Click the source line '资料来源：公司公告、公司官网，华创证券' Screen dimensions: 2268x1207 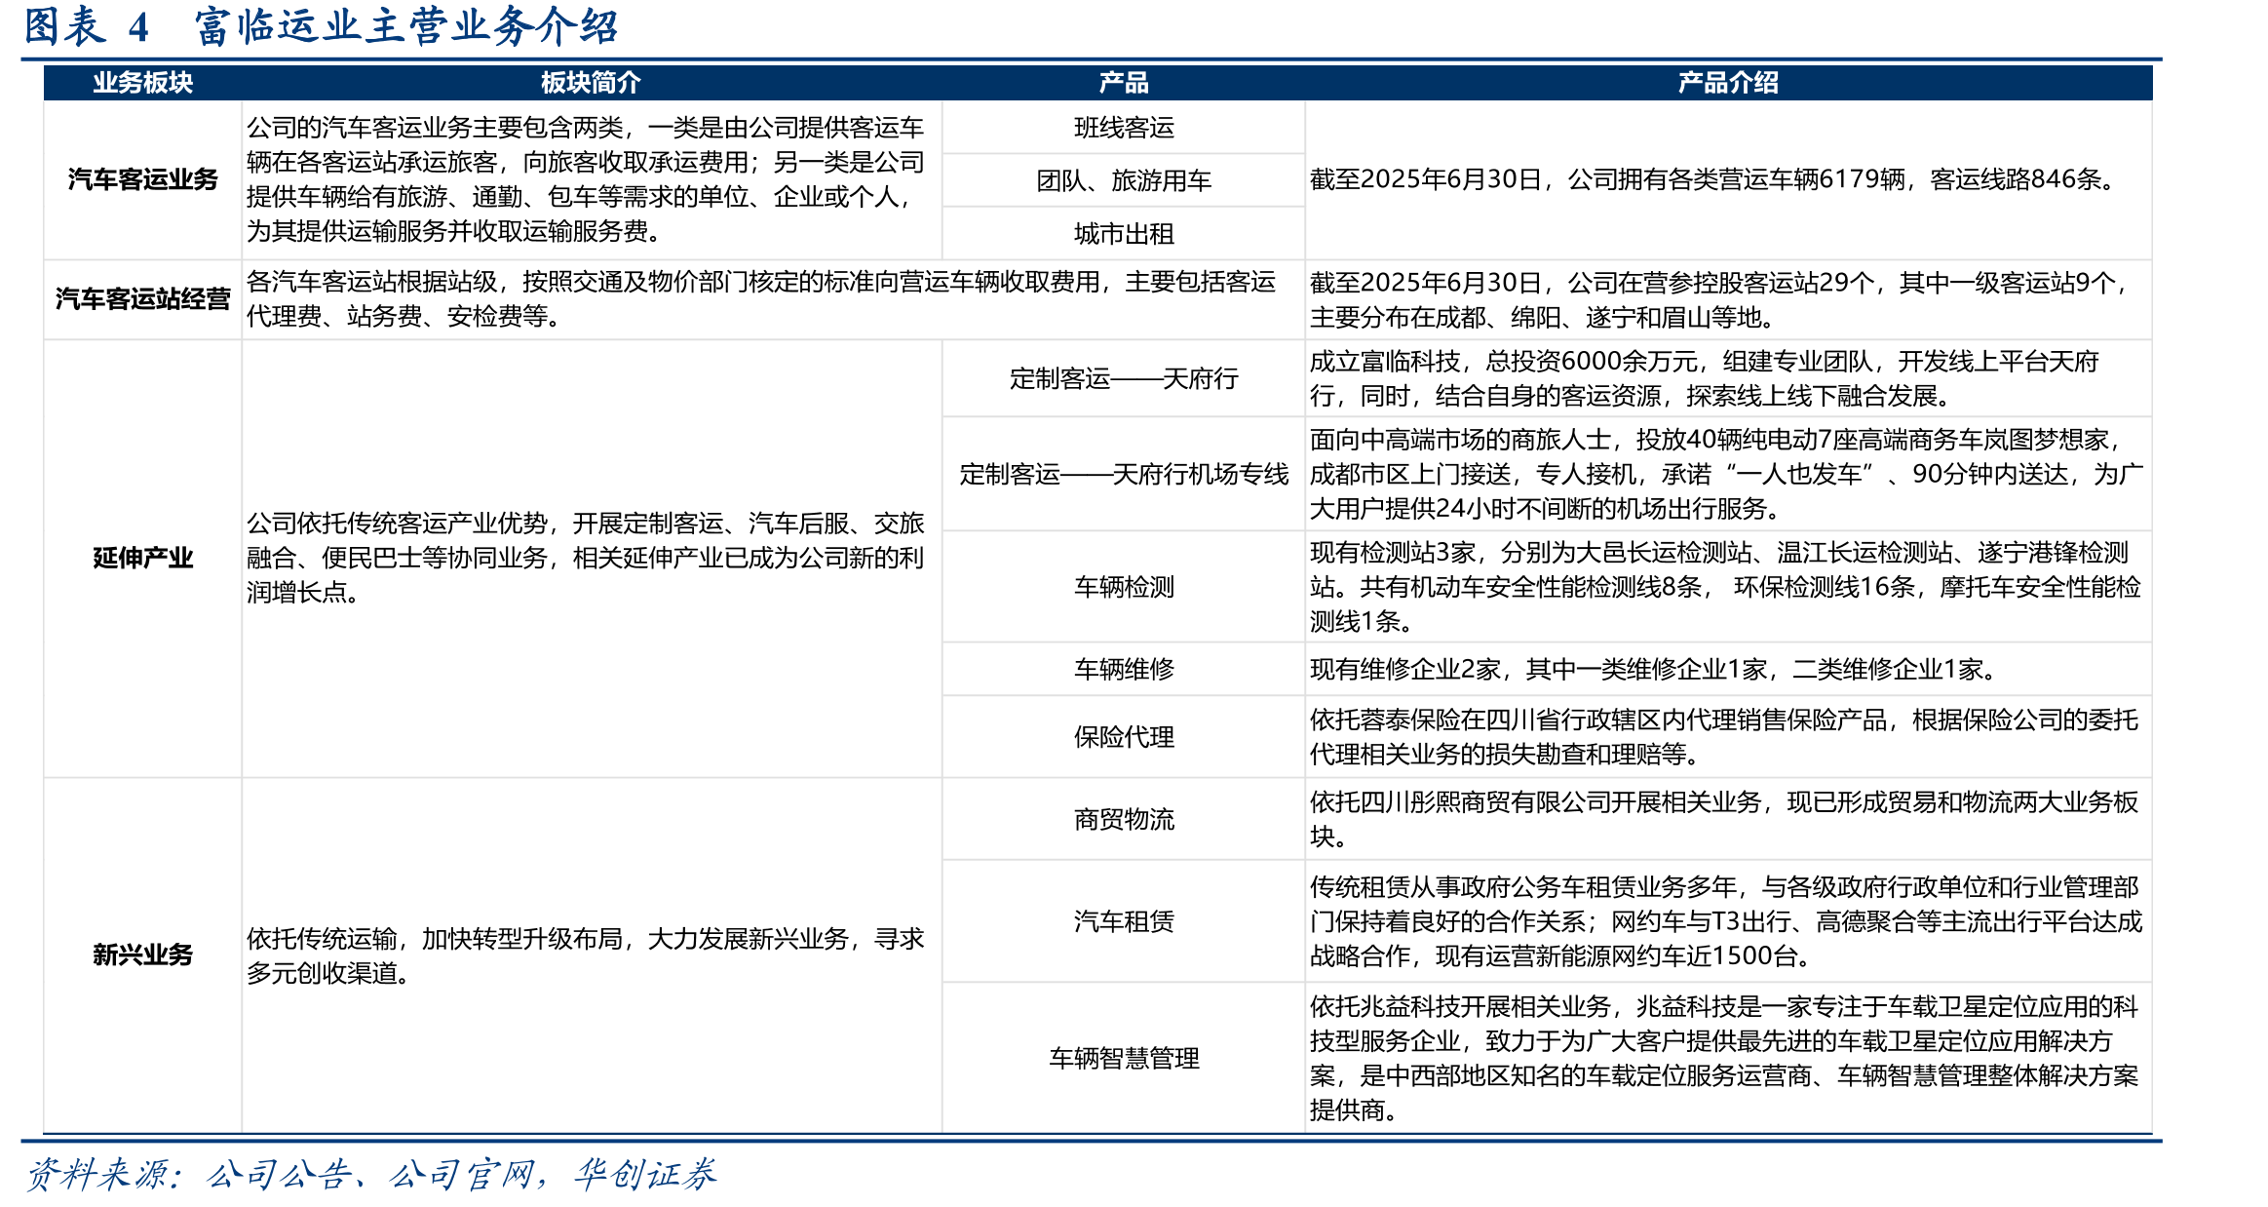(x=370, y=1174)
